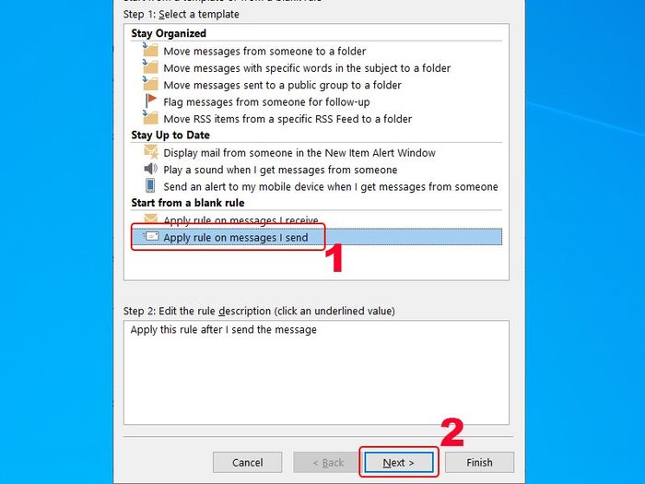Click folder icon for RSS Feed rule
Image resolution: width=645 pixels, height=484 pixels.
[x=150, y=117]
